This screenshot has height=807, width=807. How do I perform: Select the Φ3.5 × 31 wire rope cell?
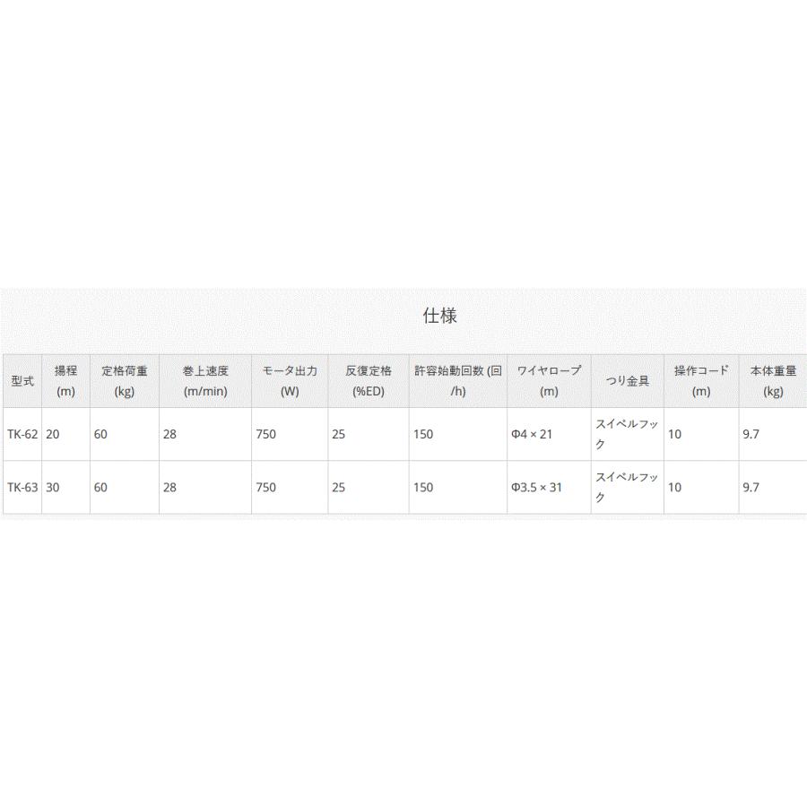click(x=549, y=488)
